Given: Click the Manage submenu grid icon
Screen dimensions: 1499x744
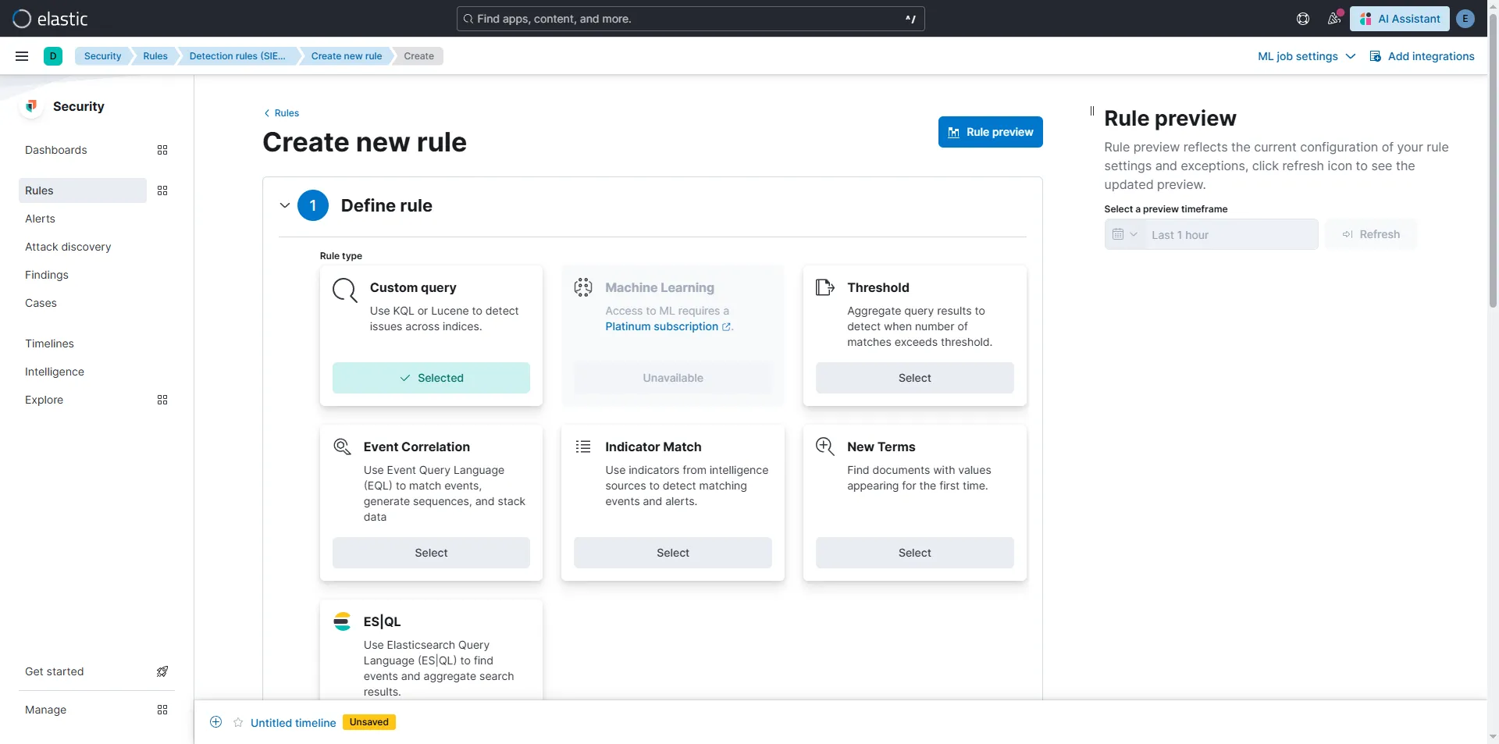Looking at the screenshot, I should click(162, 710).
